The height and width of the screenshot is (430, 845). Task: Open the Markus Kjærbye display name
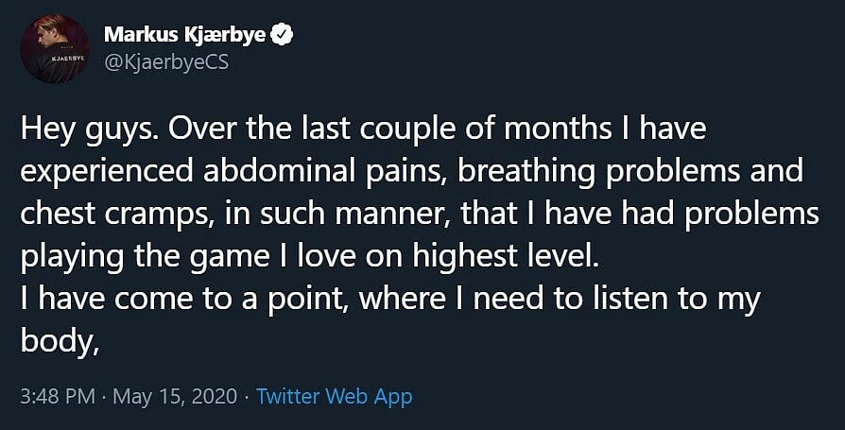(185, 36)
